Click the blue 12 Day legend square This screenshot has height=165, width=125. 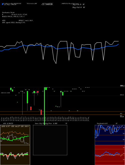tap(2, 4)
